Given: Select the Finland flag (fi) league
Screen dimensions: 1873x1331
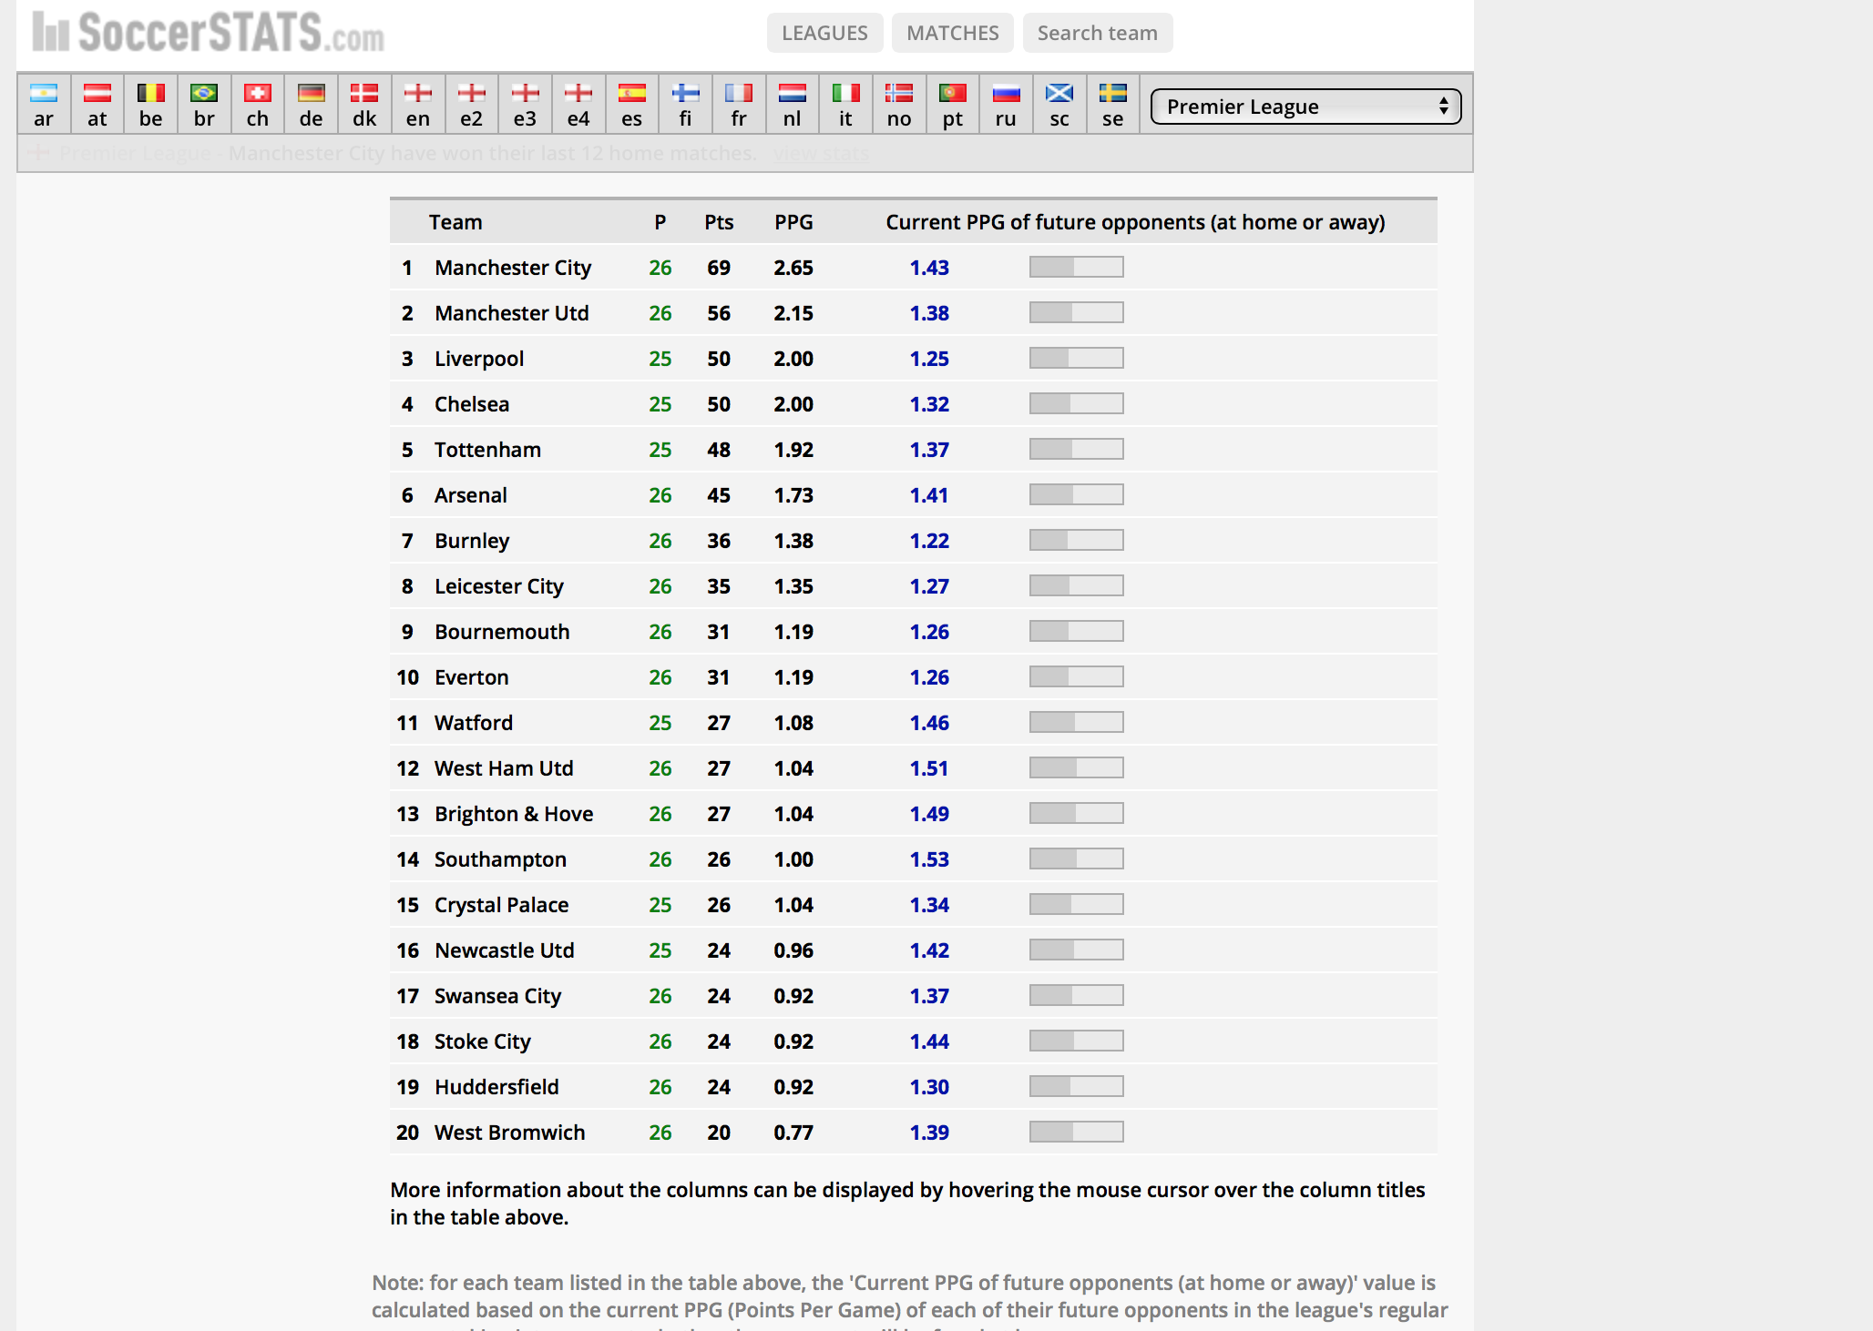Looking at the screenshot, I should 685,105.
